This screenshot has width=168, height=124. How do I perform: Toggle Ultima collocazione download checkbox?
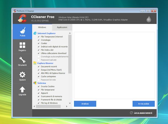click(39, 53)
